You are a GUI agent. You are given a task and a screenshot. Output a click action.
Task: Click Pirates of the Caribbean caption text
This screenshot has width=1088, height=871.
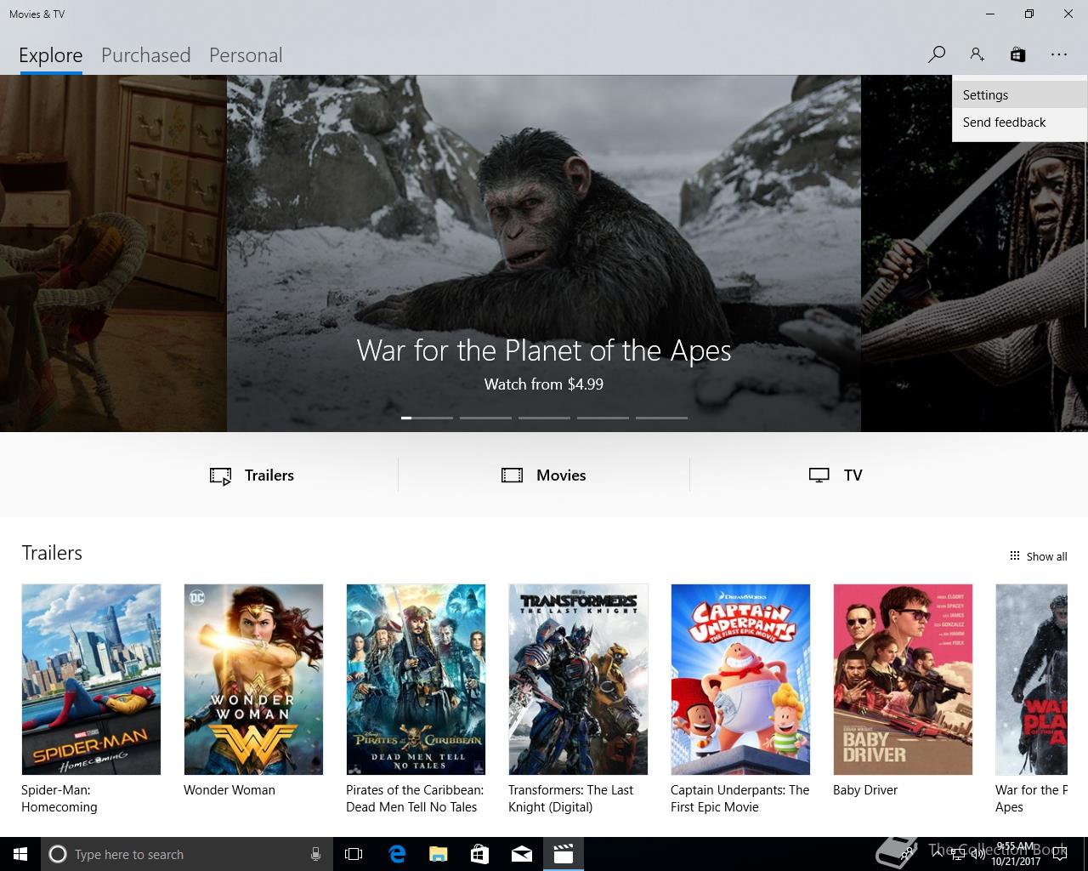pos(415,799)
